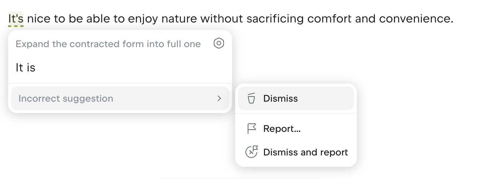The height and width of the screenshot is (179, 485).
Task: Place cursor on the word "nice"
Action: (39, 18)
